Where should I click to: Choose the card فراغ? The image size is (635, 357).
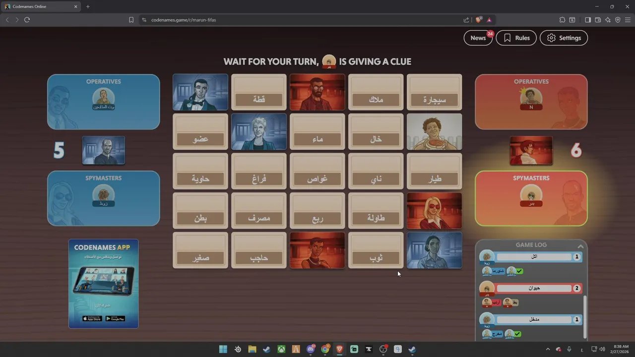point(259,171)
